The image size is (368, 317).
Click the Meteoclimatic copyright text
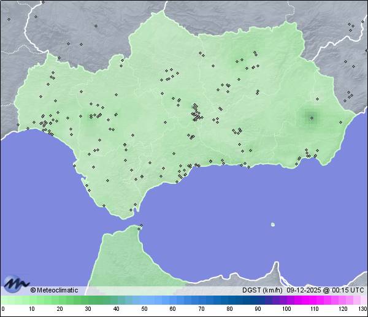point(54,290)
